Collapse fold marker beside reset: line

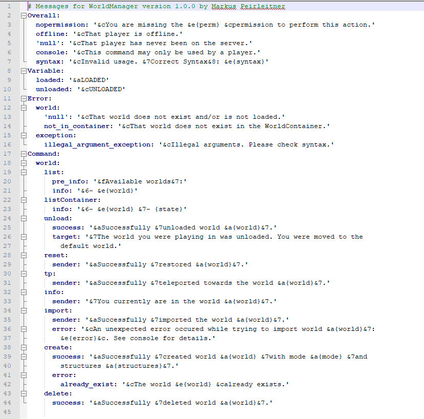24,255
